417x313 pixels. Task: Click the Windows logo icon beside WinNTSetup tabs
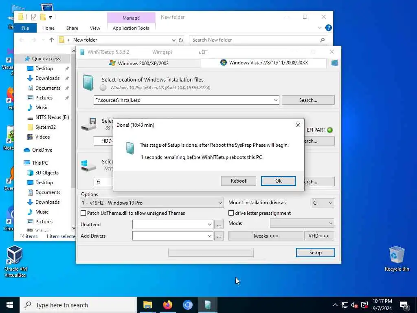pos(334,63)
